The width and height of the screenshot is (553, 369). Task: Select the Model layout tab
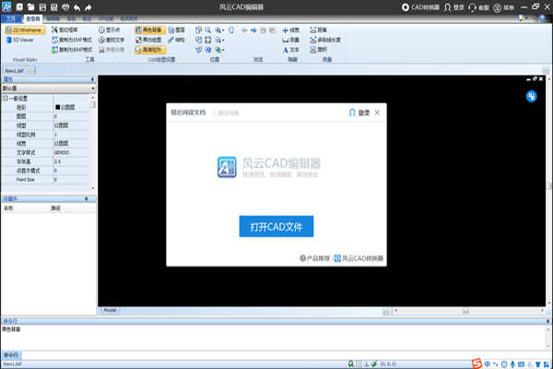pyautogui.click(x=110, y=310)
